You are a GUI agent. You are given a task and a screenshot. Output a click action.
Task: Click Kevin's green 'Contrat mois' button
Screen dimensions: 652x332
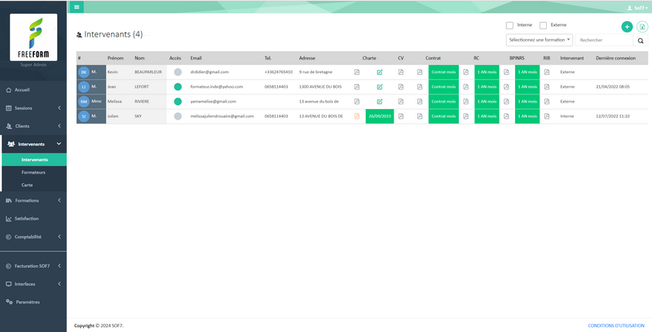[x=443, y=72]
